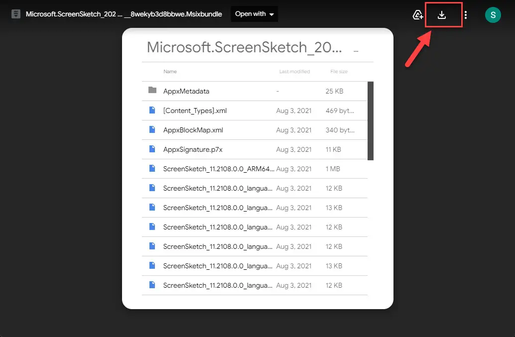This screenshot has height=337, width=515.
Task: Sort files by the Name column
Action: pos(170,71)
